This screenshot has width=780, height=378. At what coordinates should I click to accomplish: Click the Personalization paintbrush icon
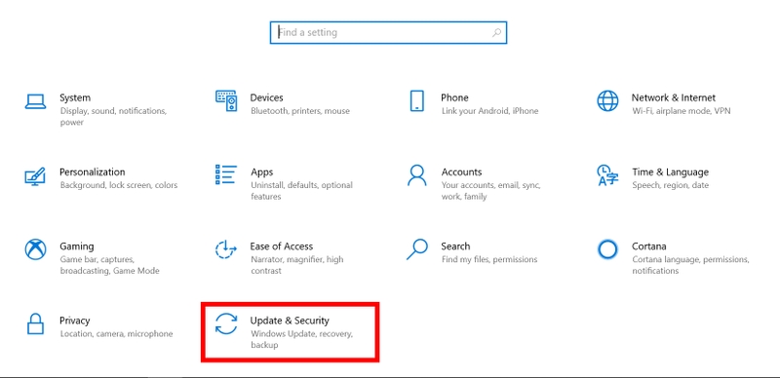click(x=35, y=176)
